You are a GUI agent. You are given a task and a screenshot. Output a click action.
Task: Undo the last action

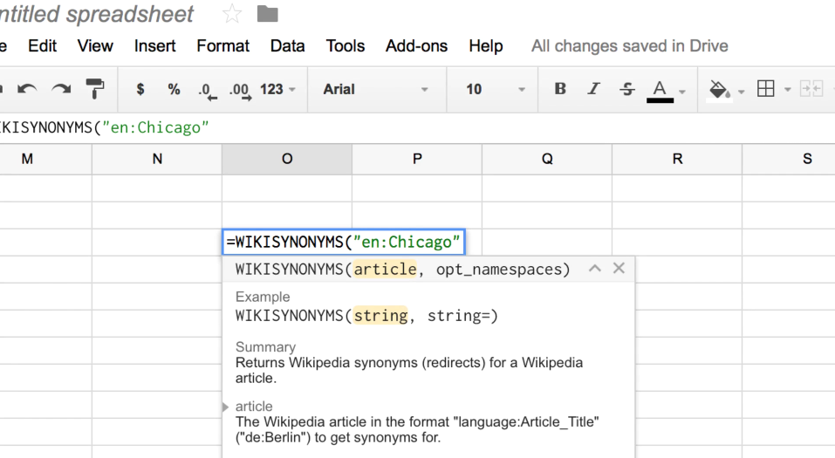pos(27,89)
